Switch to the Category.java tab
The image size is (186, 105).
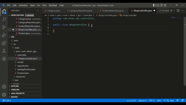coord(53,10)
